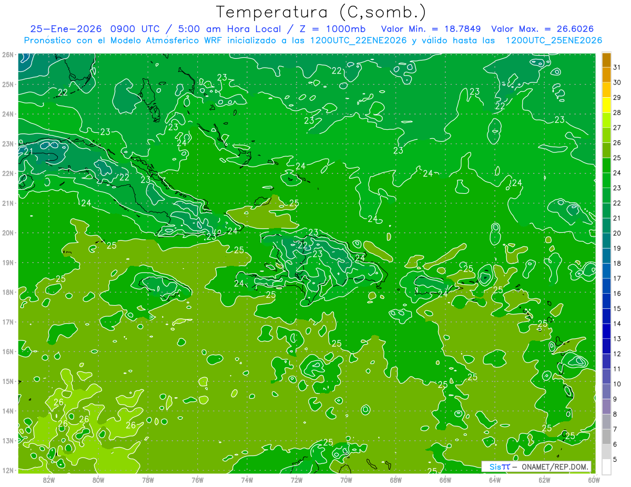
Task: Click the 'SisPI' logo text
Action: coord(500,467)
